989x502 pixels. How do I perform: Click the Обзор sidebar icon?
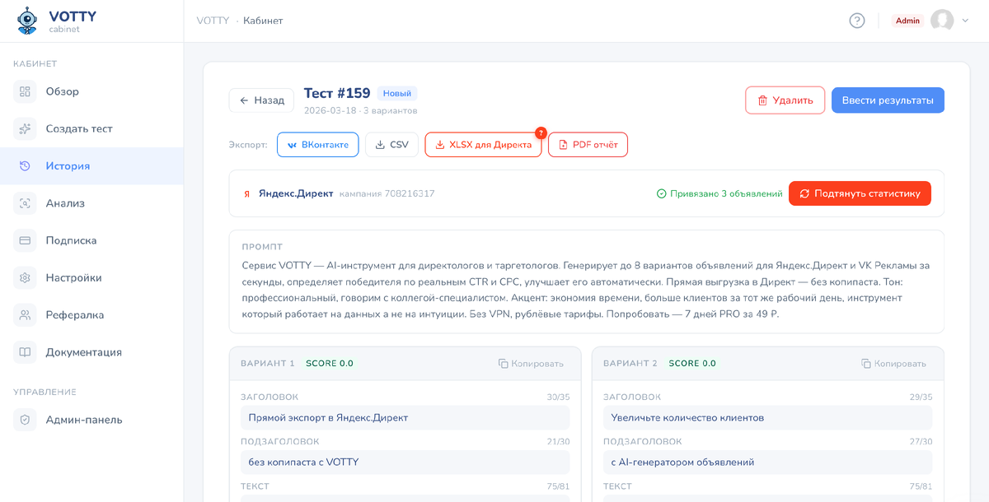click(25, 91)
